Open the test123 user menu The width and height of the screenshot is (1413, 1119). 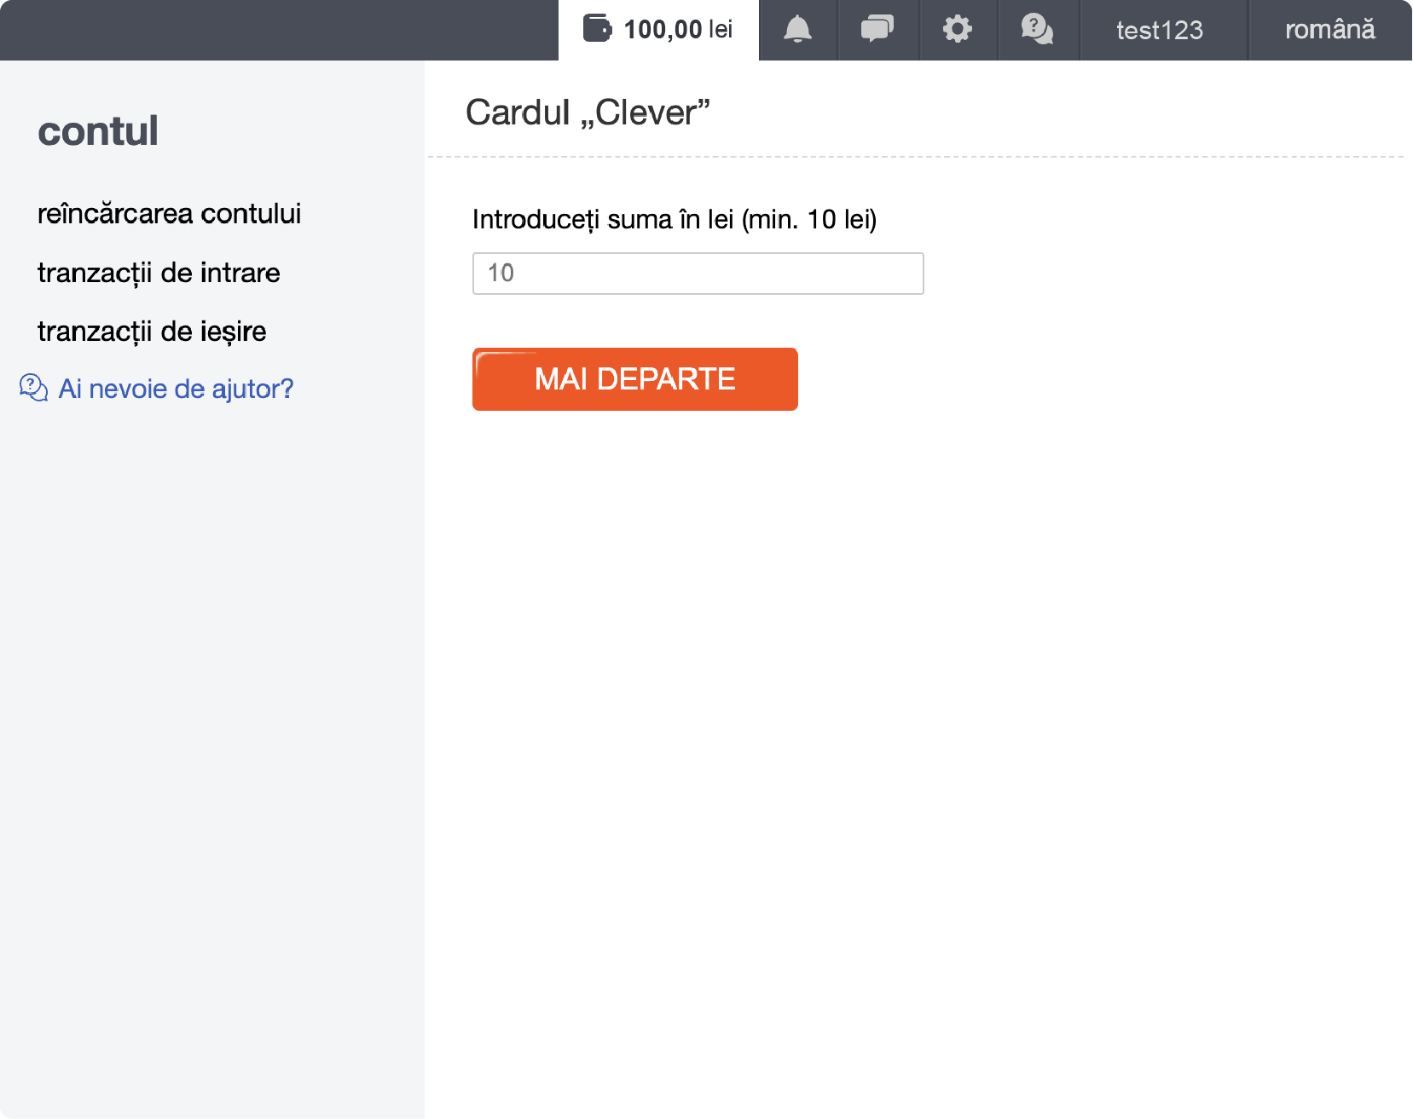coord(1160,30)
